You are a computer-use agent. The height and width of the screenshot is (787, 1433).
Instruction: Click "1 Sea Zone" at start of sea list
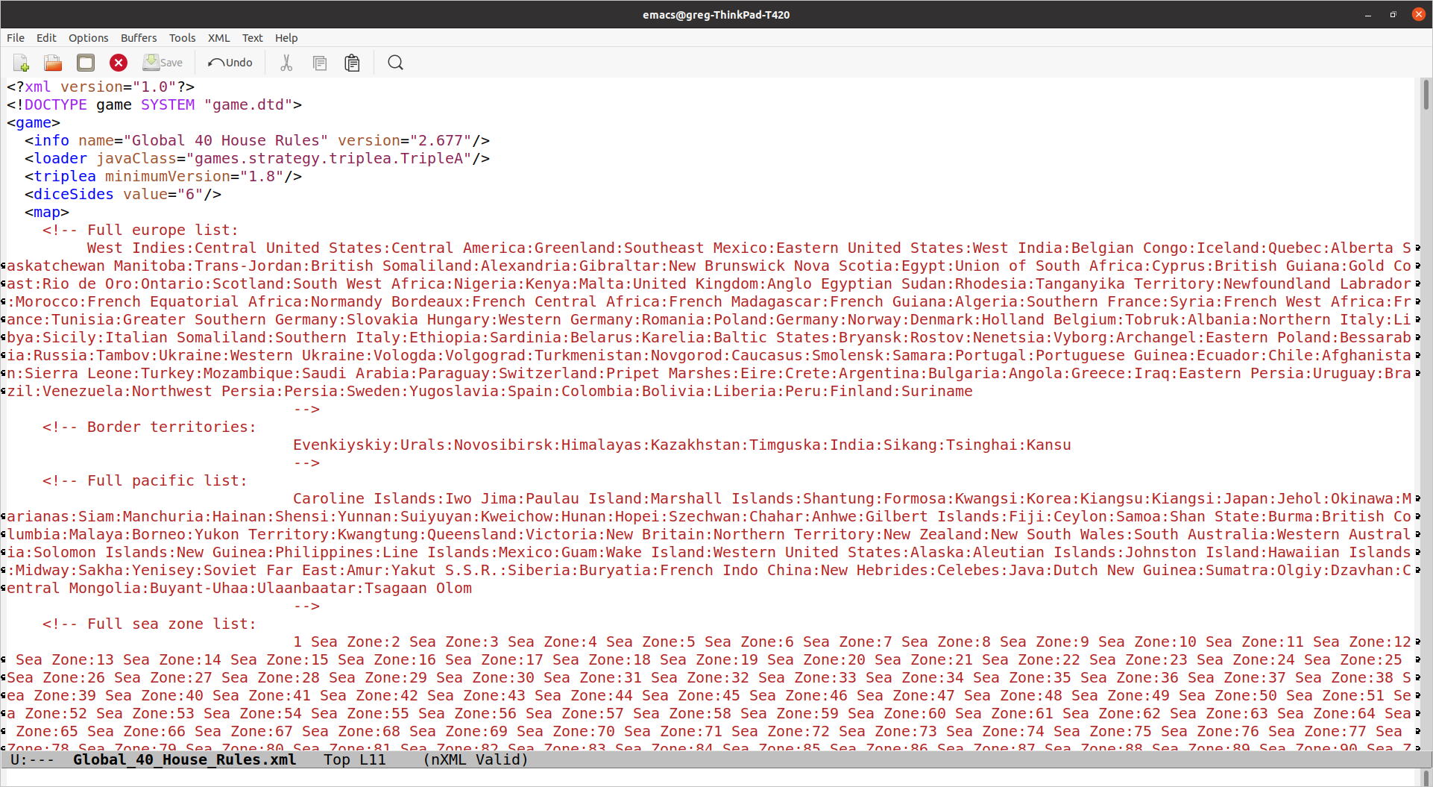tap(338, 642)
